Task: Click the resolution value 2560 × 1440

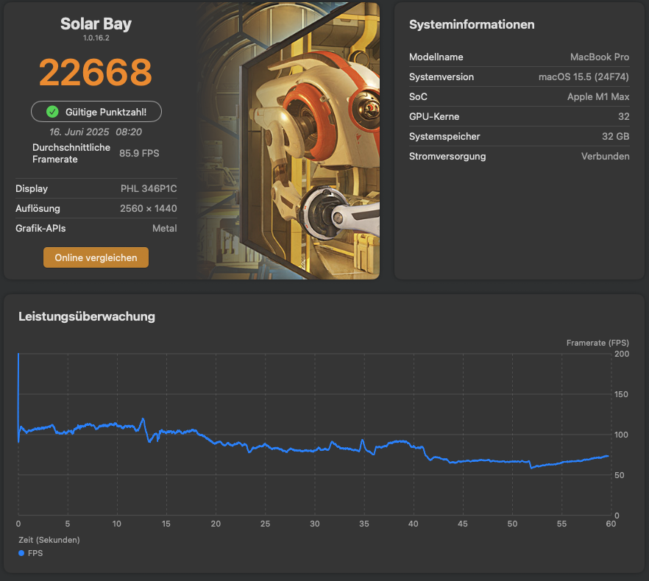Action: pyautogui.click(x=148, y=209)
